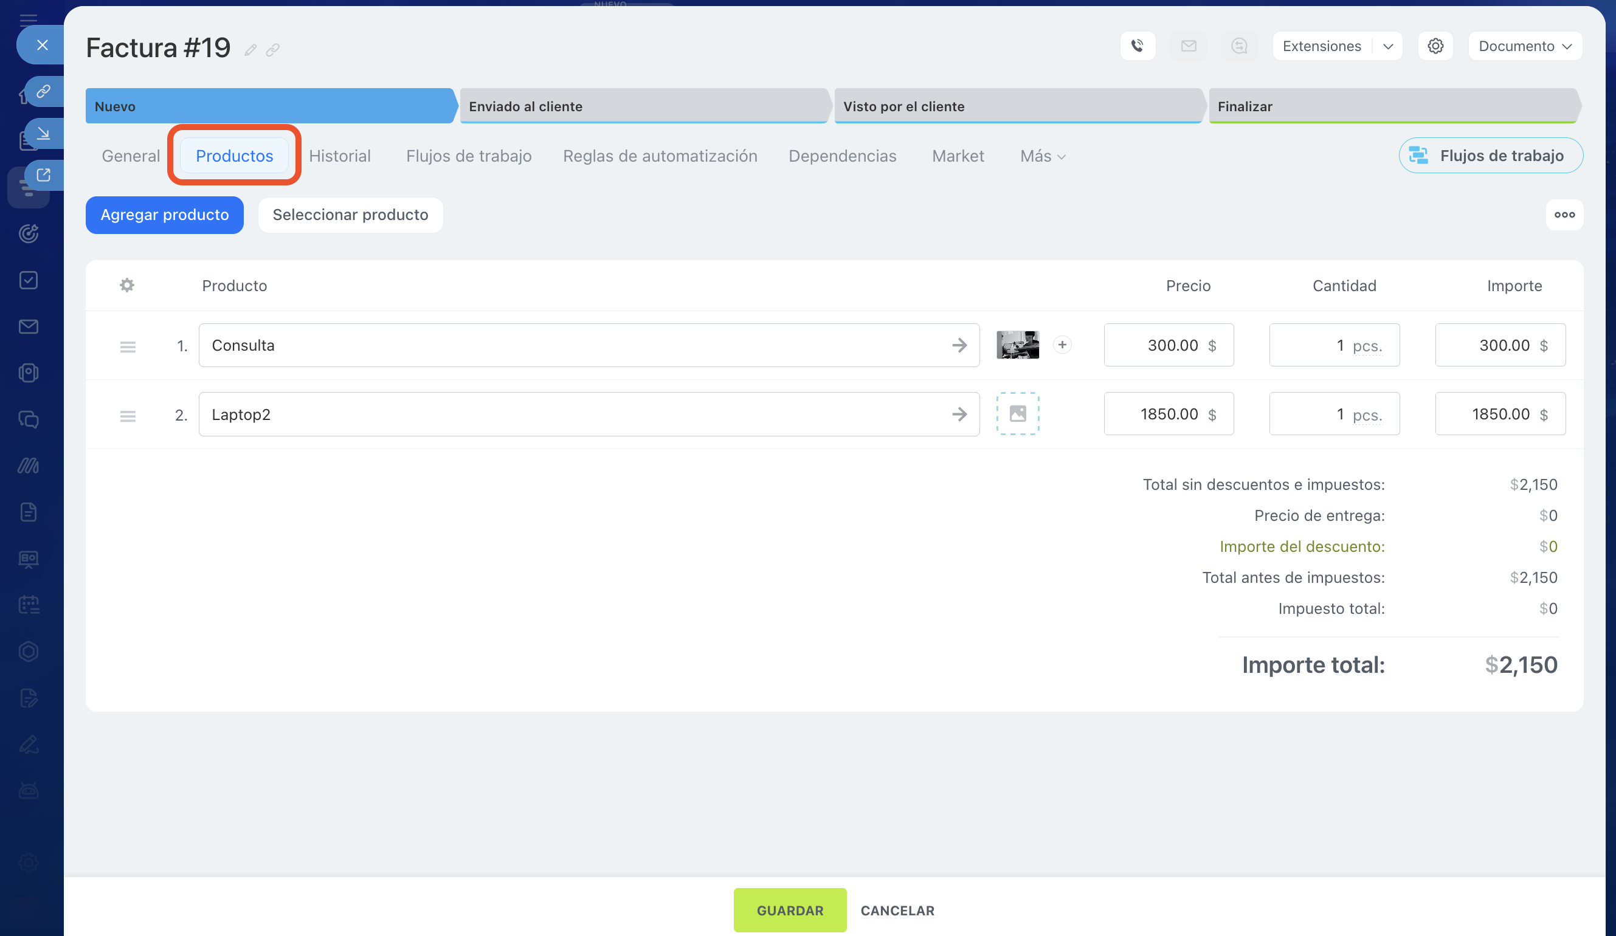Image resolution: width=1616 pixels, height=936 pixels.
Task: Open settings gear next to Extensiones
Action: coord(1435,46)
